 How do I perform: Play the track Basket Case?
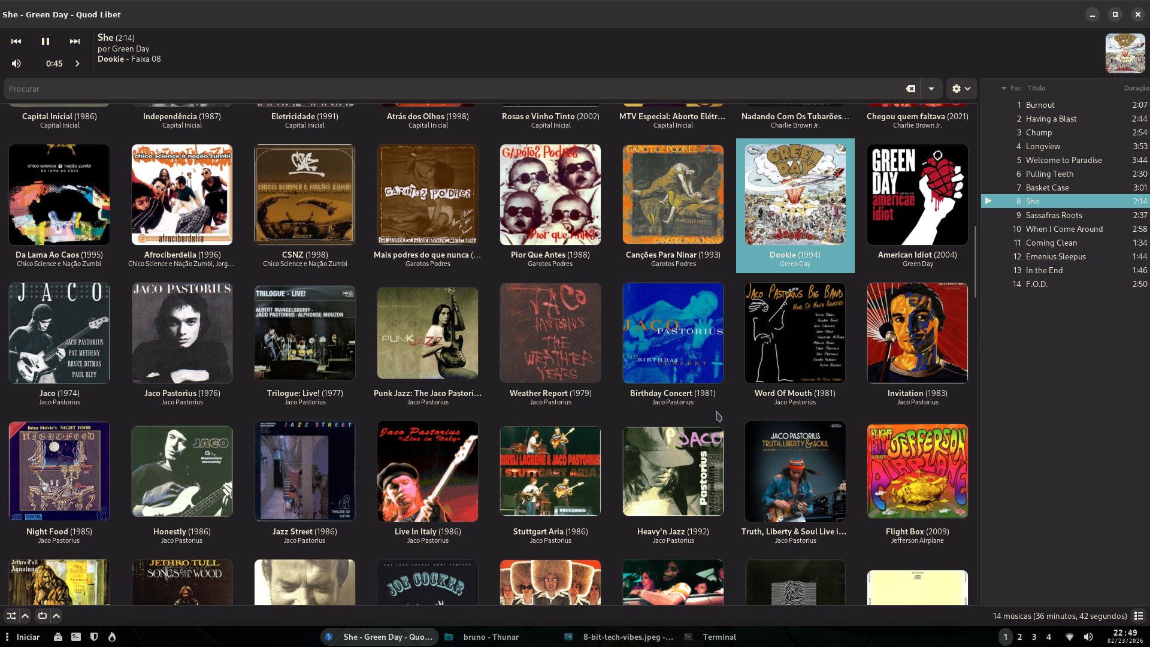click(x=1047, y=188)
